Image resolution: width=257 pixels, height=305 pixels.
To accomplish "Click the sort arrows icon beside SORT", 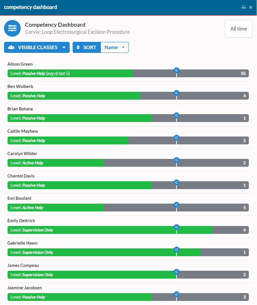I will (78, 47).
